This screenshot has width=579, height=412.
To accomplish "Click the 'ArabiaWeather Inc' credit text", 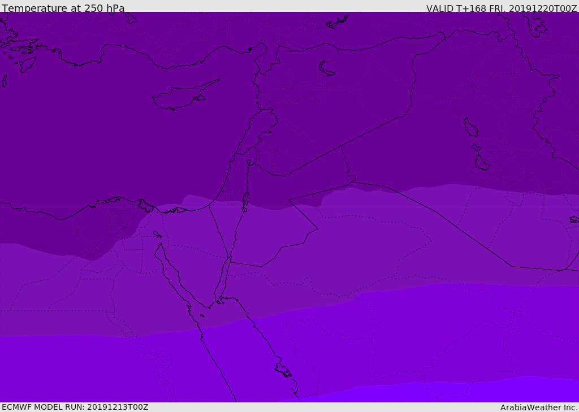I will tap(539, 407).
